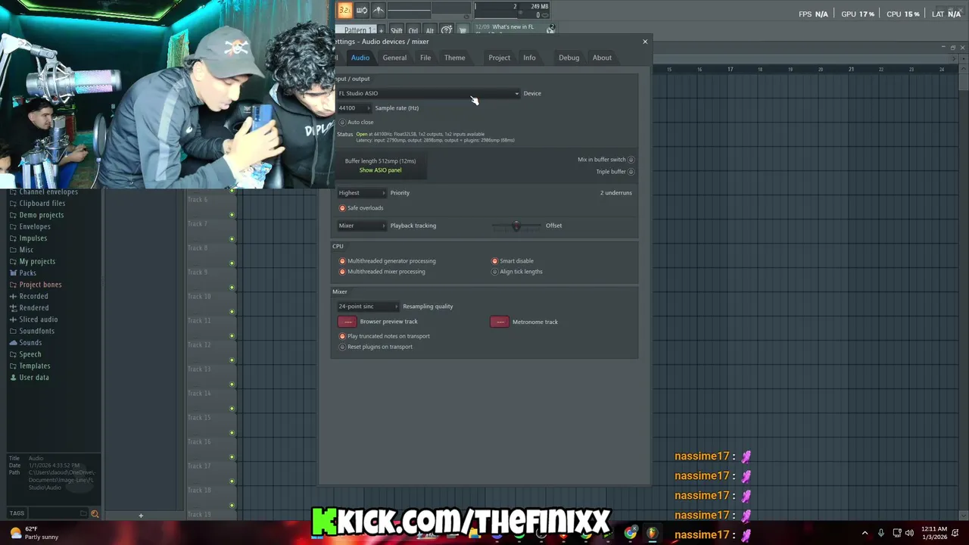The height and width of the screenshot is (545, 969).
Task: Open the Info settings tab
Action: (x=529, y=58)
